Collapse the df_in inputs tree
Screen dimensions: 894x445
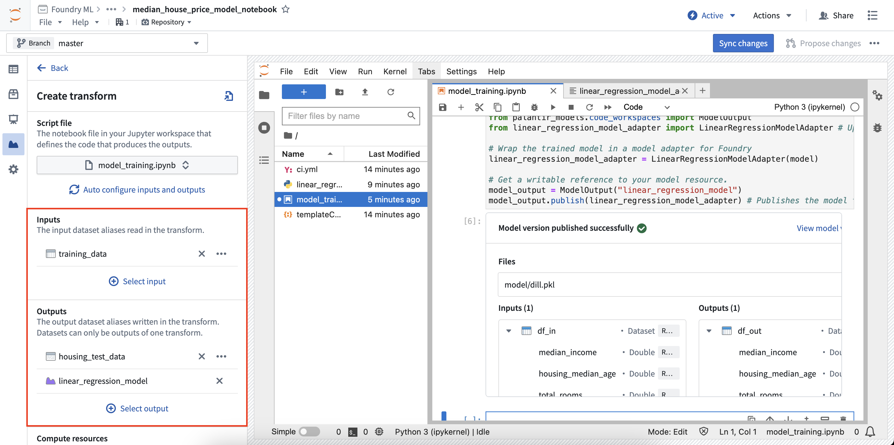508,331
